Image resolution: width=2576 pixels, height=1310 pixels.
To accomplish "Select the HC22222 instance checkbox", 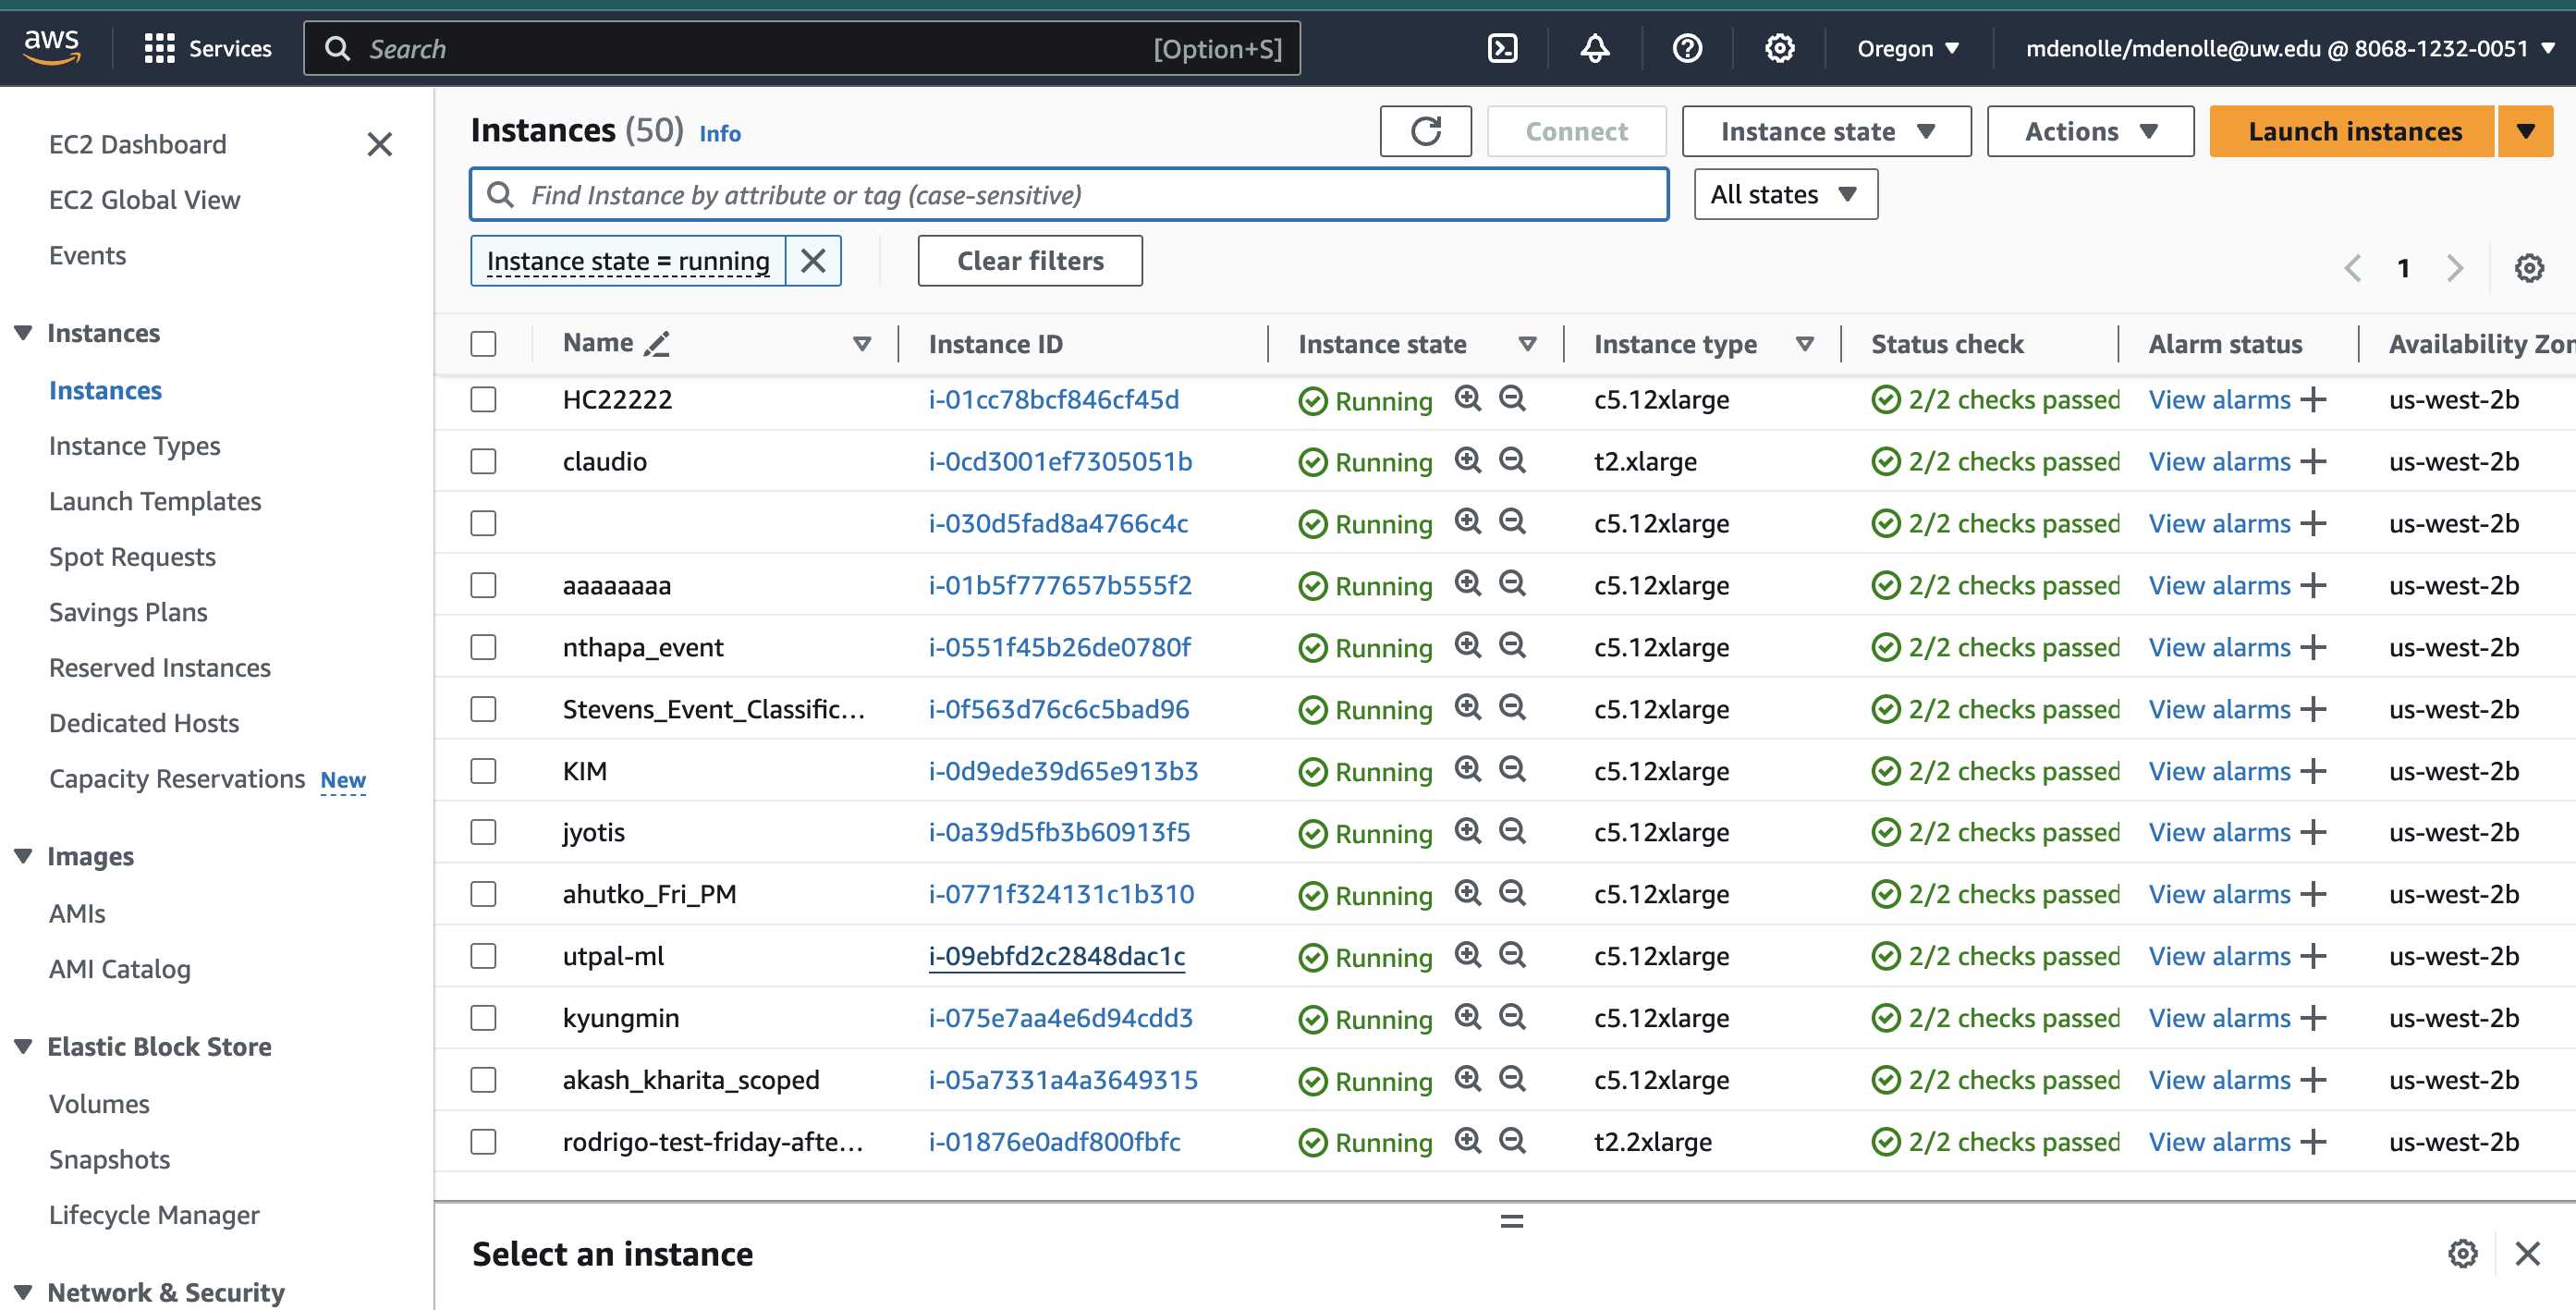I will click(483, 400).
